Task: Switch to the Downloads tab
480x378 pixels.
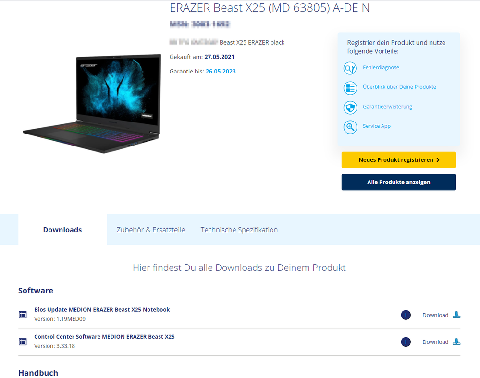Action: (x=62, y=230)
